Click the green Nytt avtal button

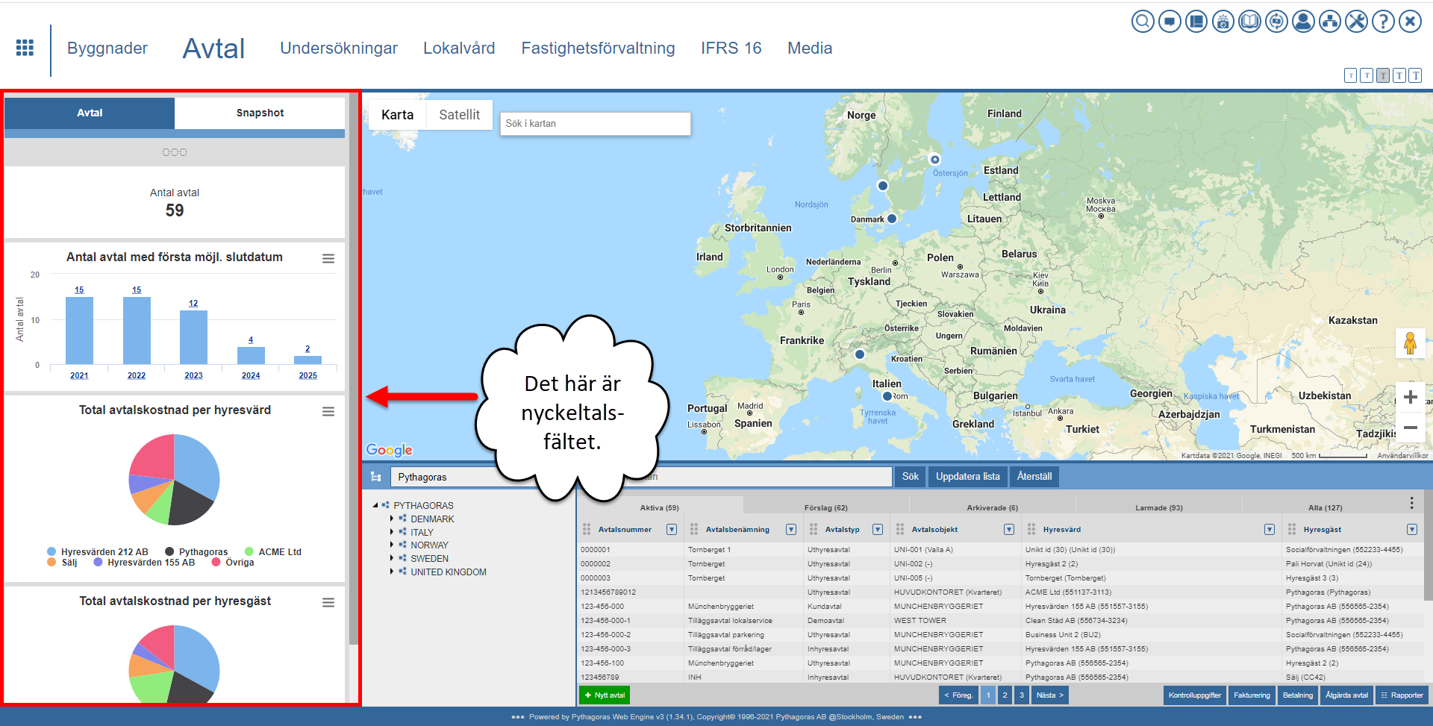[605, 695]
